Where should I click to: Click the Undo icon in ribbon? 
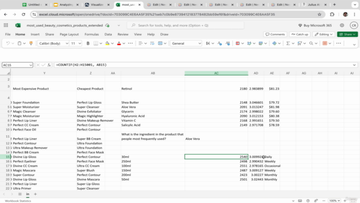click(x=8, y=43)
